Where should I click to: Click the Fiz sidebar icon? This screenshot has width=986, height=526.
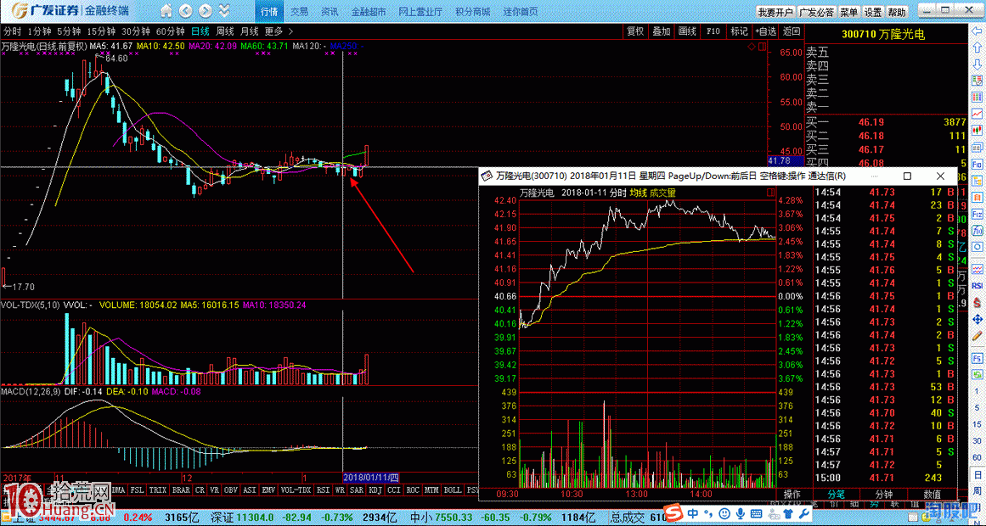pyautogui.click(x=978, y=214)
